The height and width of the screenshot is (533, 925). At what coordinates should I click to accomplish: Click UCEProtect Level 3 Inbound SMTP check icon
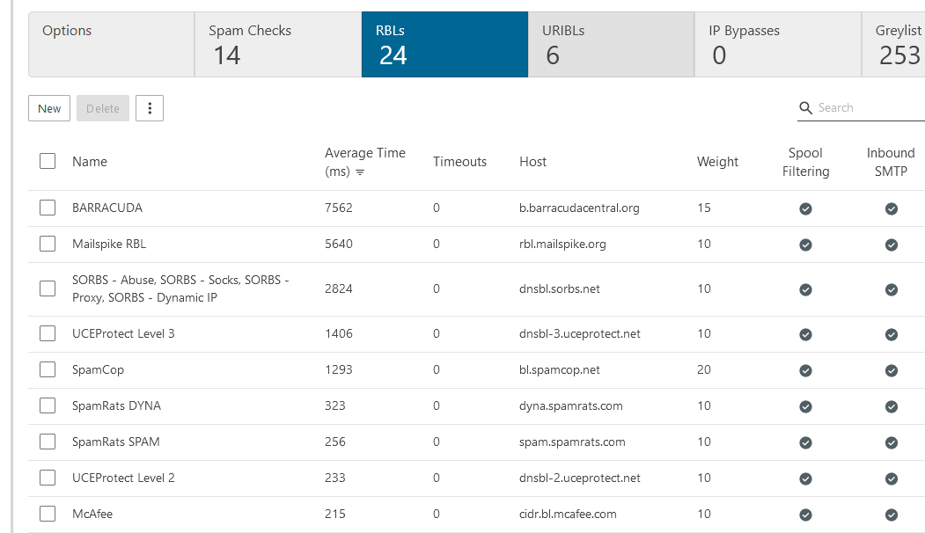891,334
